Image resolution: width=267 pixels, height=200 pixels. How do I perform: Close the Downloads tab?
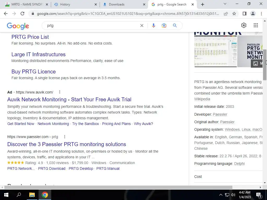pyautogui.click(x=144, y=5)
